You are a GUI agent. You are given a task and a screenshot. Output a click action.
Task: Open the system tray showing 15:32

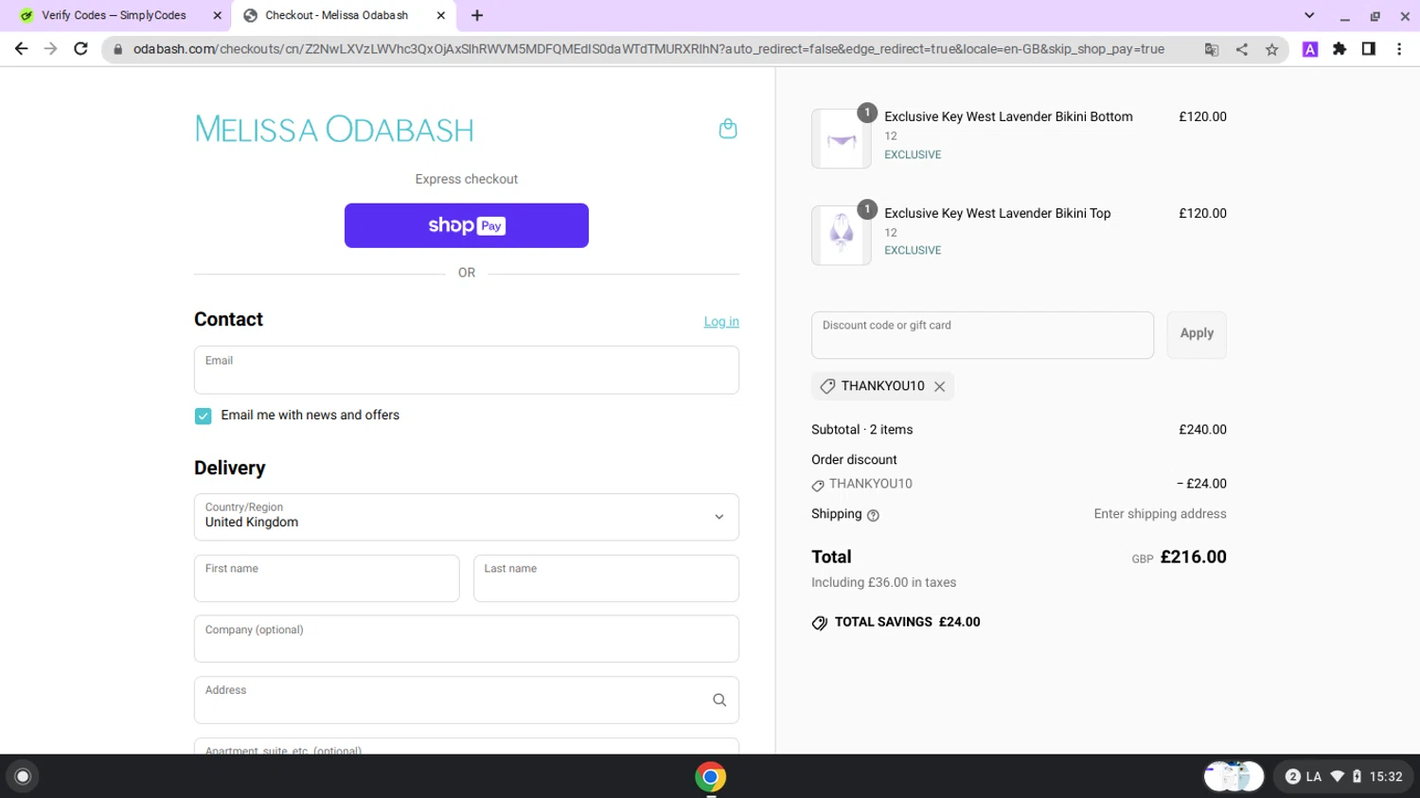click(1344, 776)
